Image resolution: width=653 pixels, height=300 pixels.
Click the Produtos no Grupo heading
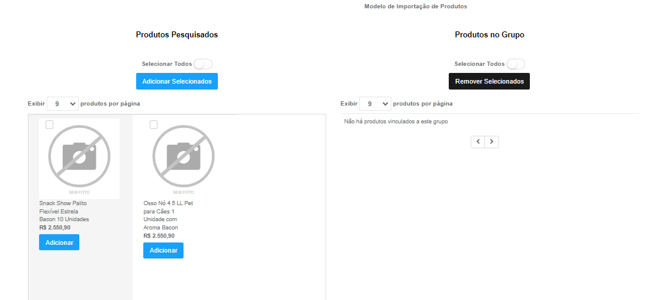490,34
